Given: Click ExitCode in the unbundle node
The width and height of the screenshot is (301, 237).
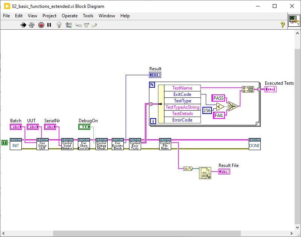Looking at the screenshot, I should tap(182, 94).
